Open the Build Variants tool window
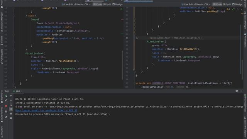This screenshot has height=139, width=247. click(x=2, y=115)
